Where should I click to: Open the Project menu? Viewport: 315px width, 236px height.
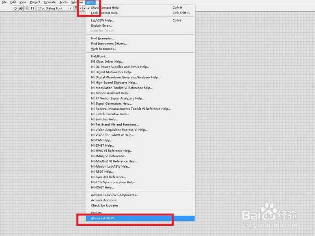click(x=35, y=2)
